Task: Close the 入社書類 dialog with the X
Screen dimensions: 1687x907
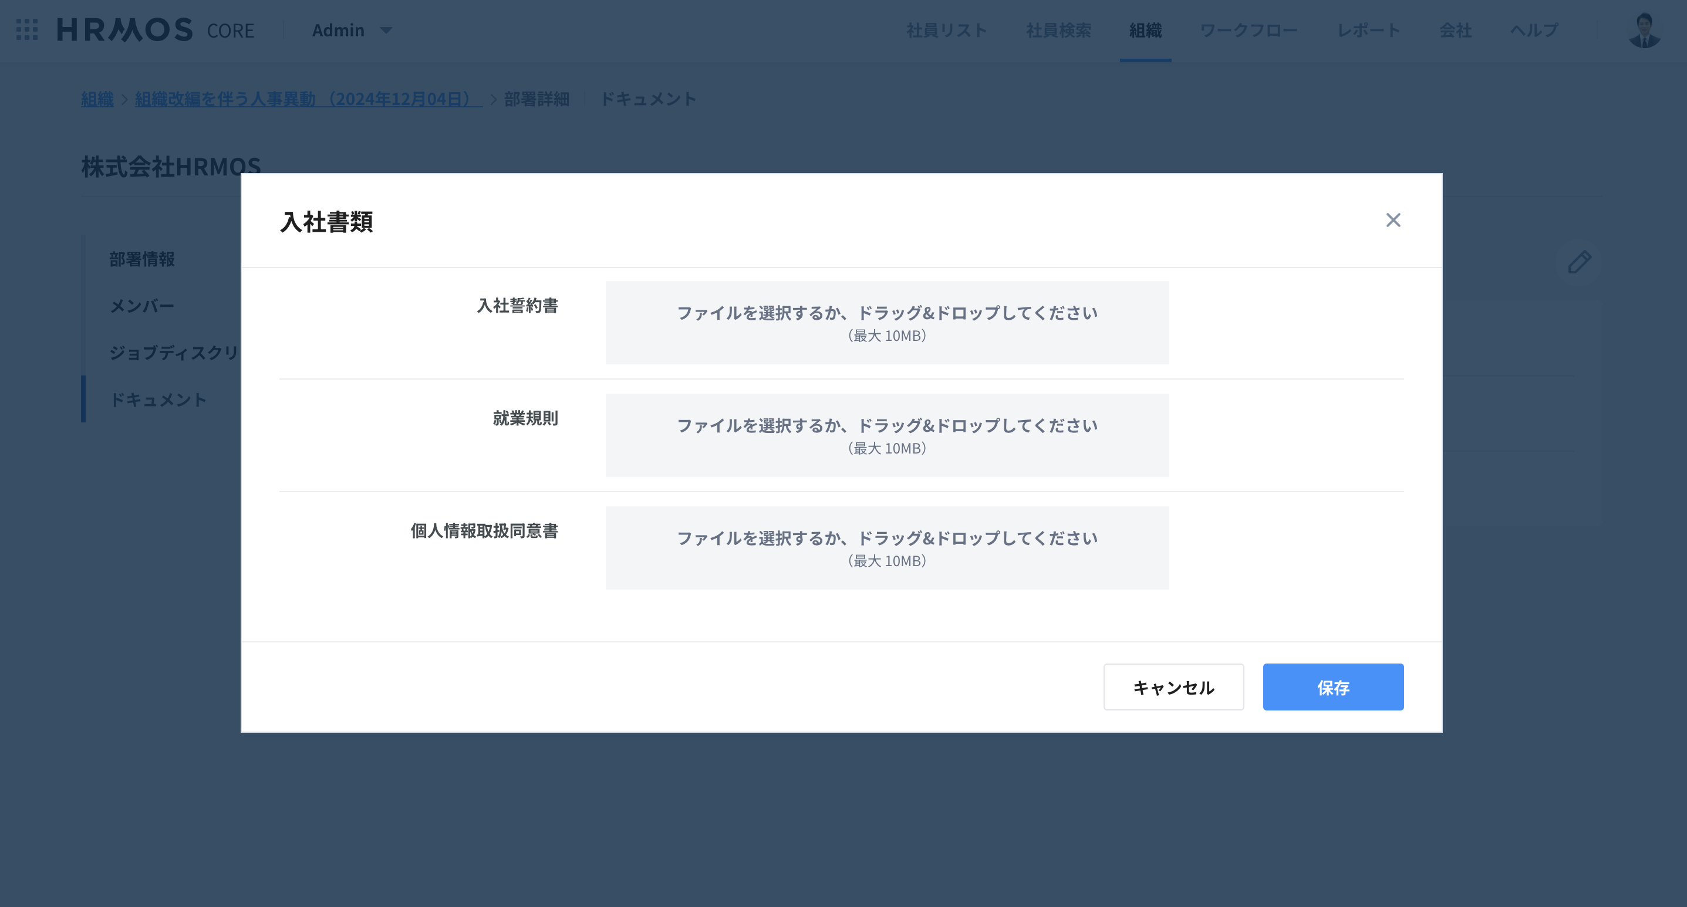Action: point(1393,220)
